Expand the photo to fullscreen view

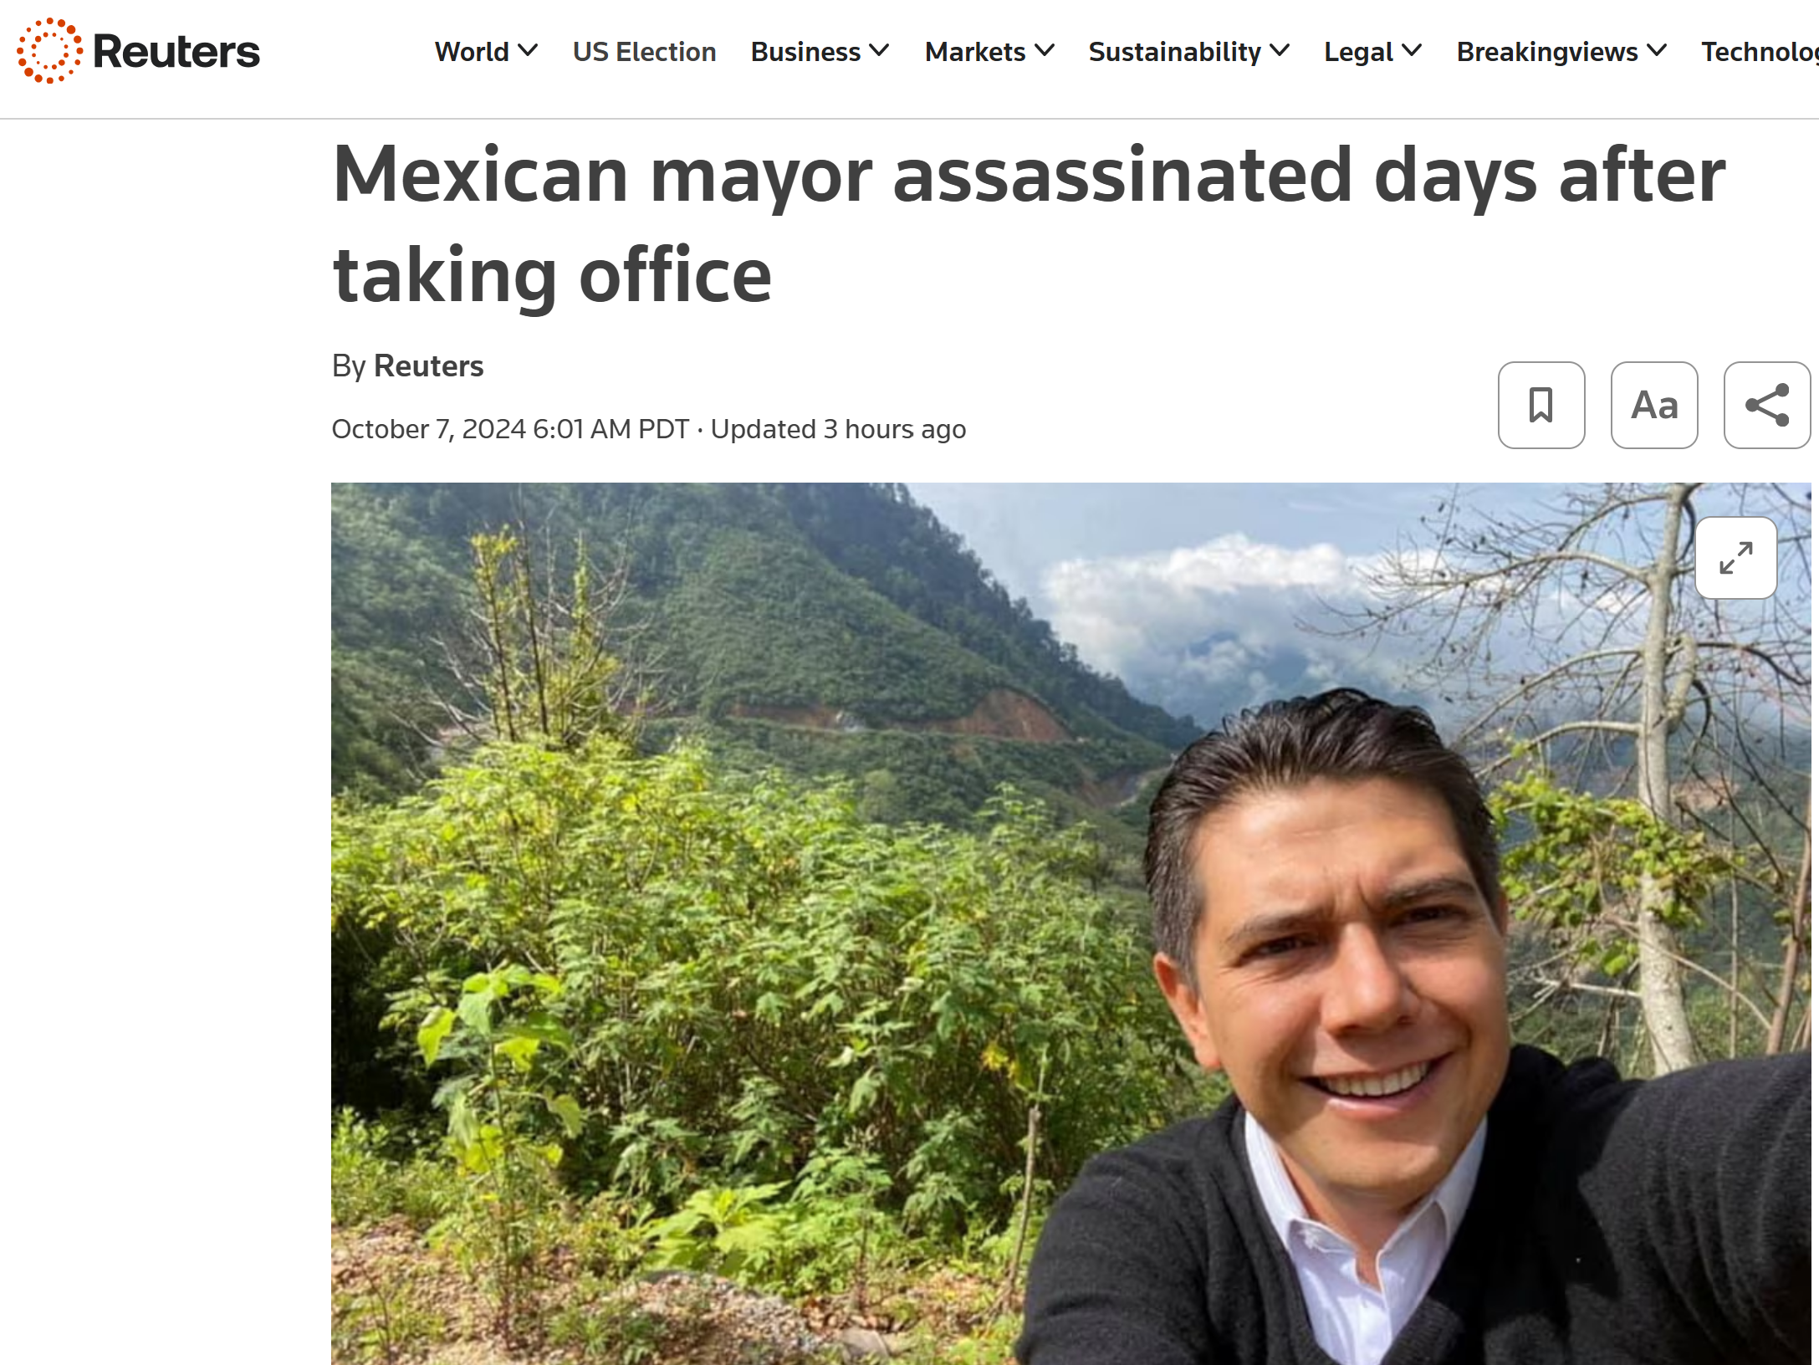coord(1735,558)
